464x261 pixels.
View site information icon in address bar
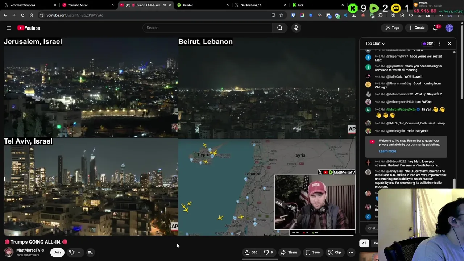pyautogui.click(x=42, y=15)
